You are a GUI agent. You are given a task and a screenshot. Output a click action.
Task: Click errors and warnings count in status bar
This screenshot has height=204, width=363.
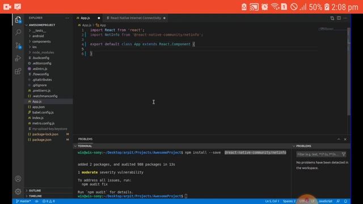(x=49, y=201)
